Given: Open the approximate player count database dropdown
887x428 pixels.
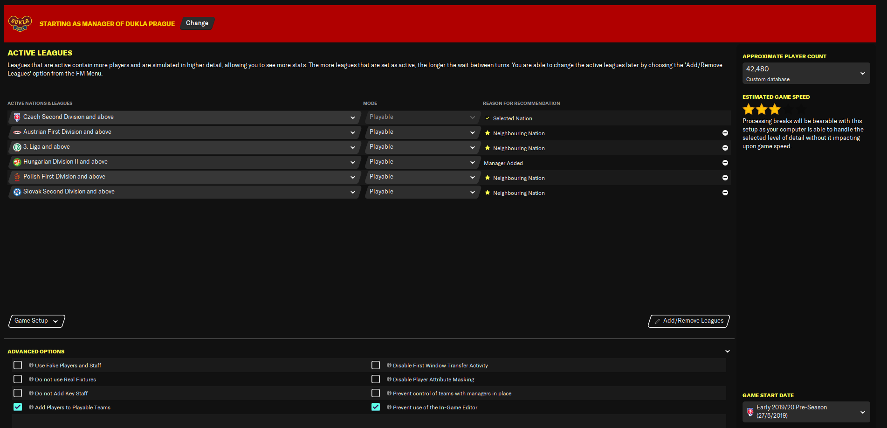Looking at the screenshot, I should tap(806, 73).
